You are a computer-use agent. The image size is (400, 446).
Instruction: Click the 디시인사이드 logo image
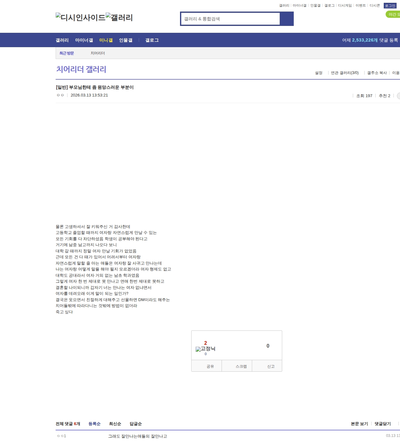point(80,17)
